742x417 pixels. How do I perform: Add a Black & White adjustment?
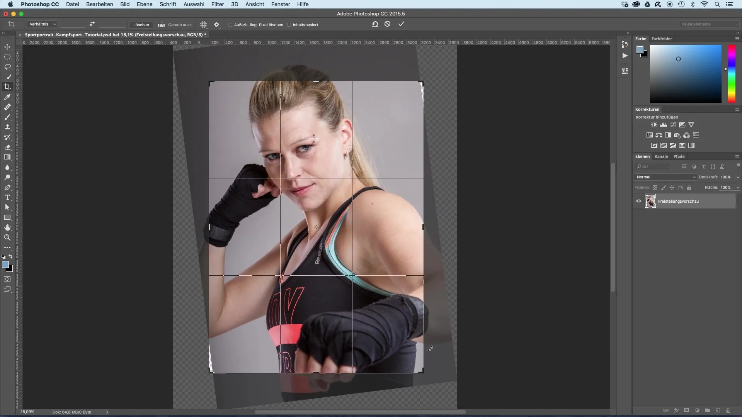tap(668, 135)
